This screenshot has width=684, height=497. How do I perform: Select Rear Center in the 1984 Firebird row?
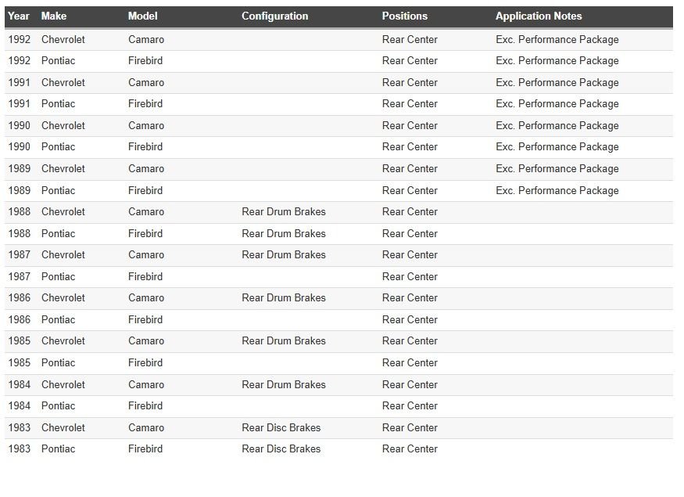click(x=410, y=405)
